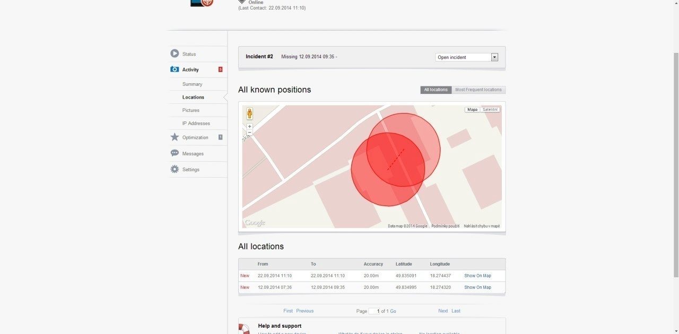Click the Accuracy column header
This screenshot has width=679, height=334.
[373, 264]
